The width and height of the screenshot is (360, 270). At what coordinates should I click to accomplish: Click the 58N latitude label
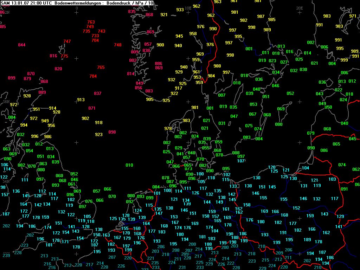[x=6, y=101]
